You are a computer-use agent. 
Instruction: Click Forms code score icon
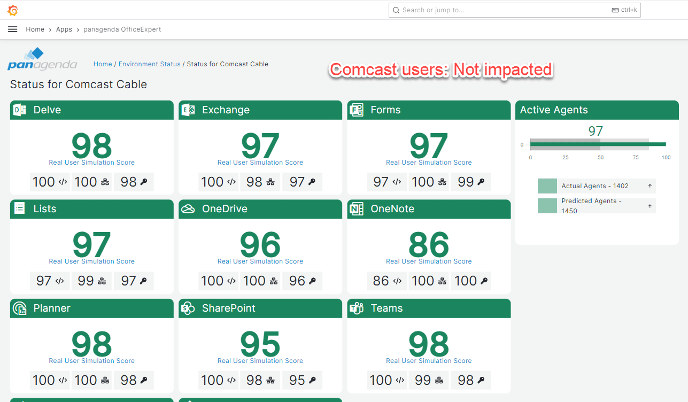(x=397, y=182)
